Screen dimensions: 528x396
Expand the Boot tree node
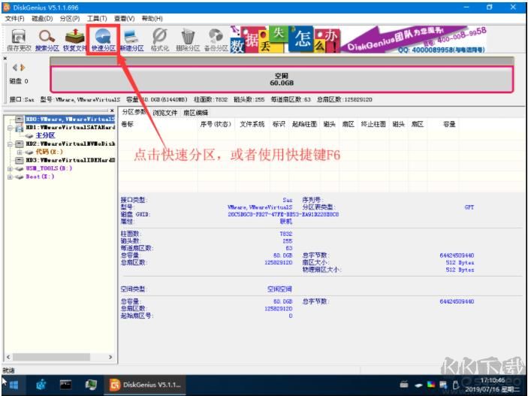pyautogui.click(x=10, y=177)
